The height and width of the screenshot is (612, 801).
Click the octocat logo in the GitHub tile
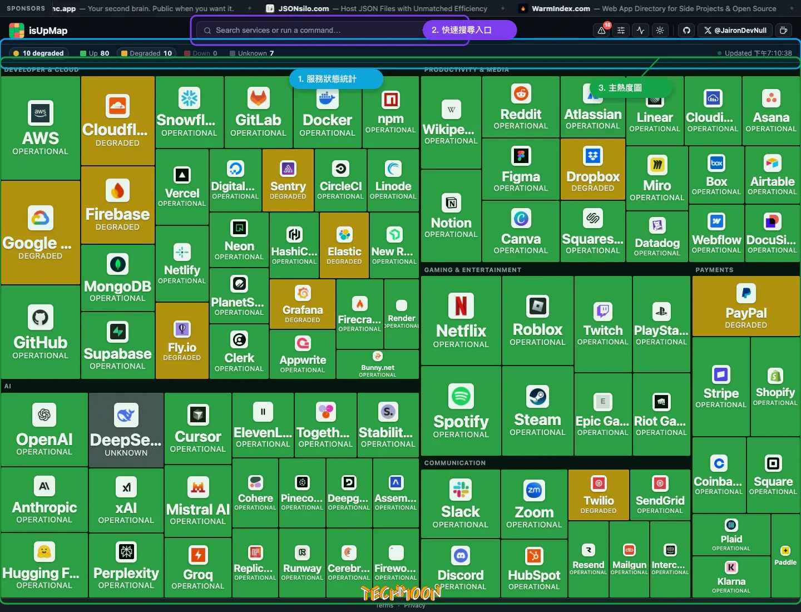[41, 317]
